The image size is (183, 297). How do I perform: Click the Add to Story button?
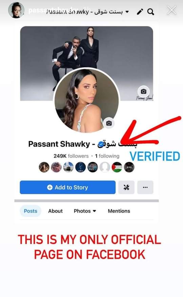[x=67, y=187]
